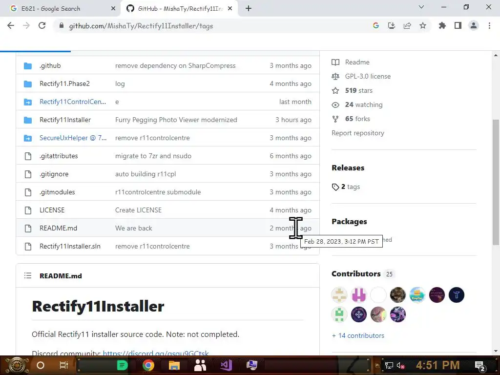View + 14 contributors link
Screen dimensions: 500x375
tap(358, 336)
